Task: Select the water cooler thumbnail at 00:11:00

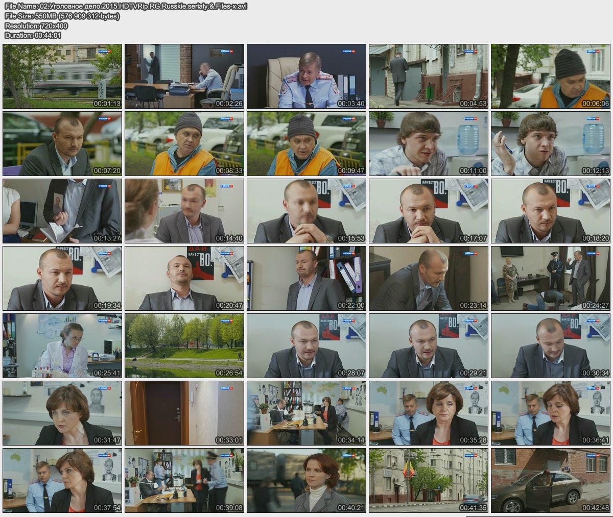Action: (x=429, y=143)
